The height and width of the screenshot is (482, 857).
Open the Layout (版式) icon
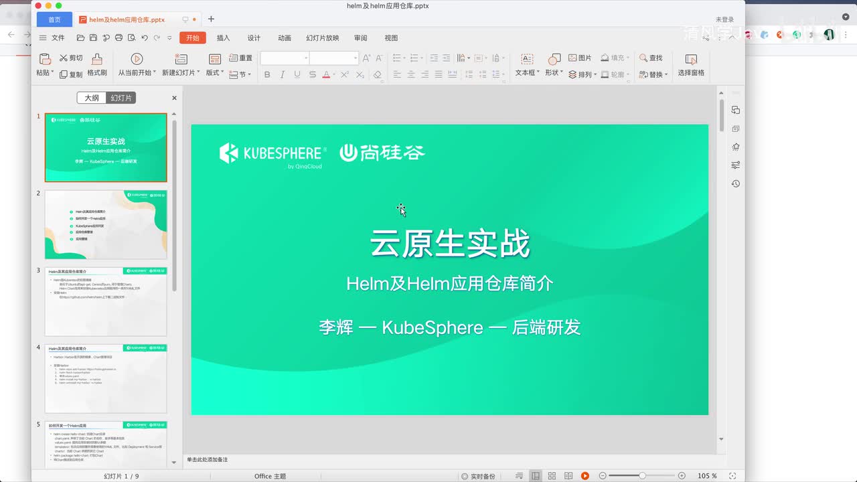(215, 59)
